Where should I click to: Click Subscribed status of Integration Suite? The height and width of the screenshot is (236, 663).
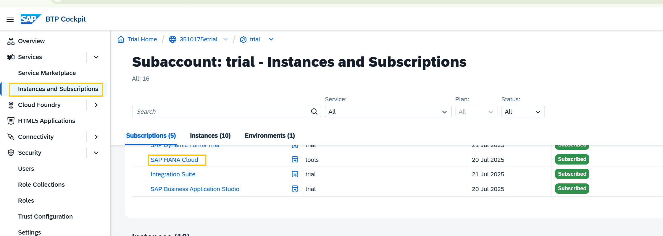click(572, 174)
